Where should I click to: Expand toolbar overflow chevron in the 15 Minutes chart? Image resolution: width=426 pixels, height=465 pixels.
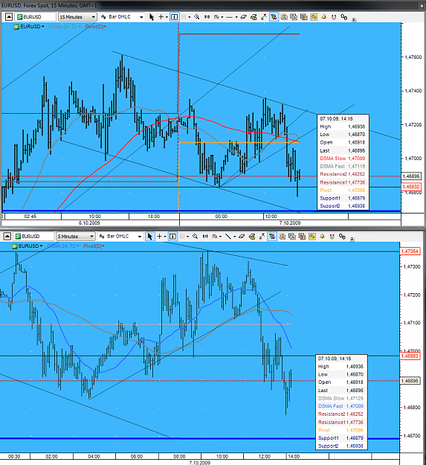point(354,19)
